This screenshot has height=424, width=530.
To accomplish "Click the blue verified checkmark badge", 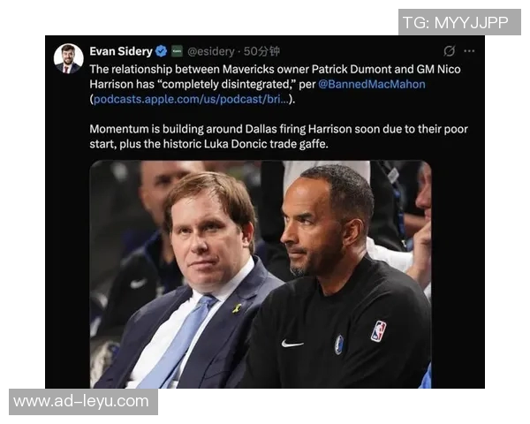I will pyautogui.click(x=162, y=51).
